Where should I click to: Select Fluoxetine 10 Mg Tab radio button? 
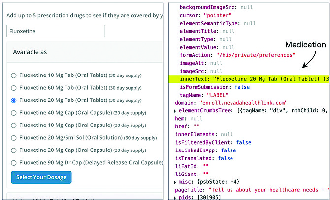(x=14, y=75)
